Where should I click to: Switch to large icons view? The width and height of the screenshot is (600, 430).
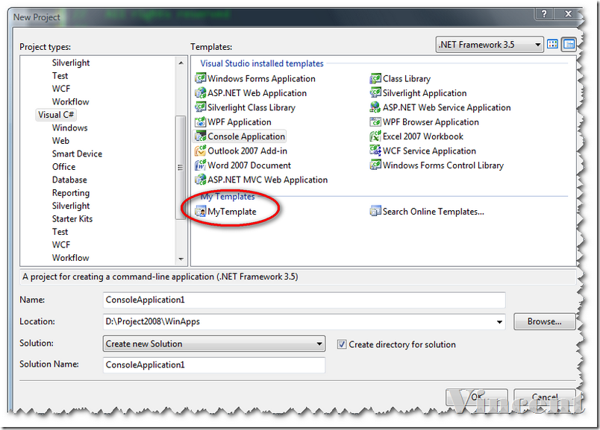pos(553,45)
